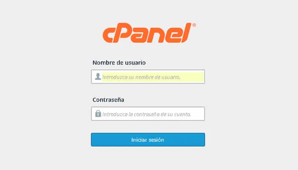
Task: Focus the Contraseña input field
Action: click(148, 113)
